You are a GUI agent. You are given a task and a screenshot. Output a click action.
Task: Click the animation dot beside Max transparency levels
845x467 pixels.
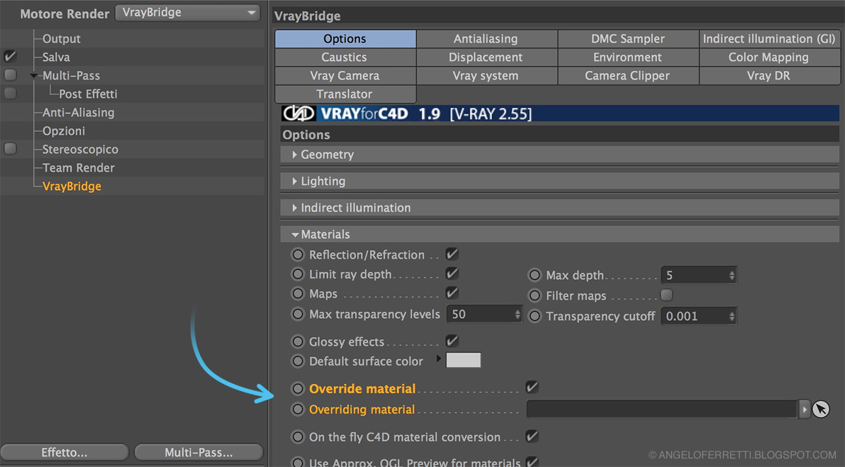pyautogui.click(x=298, y=314)
